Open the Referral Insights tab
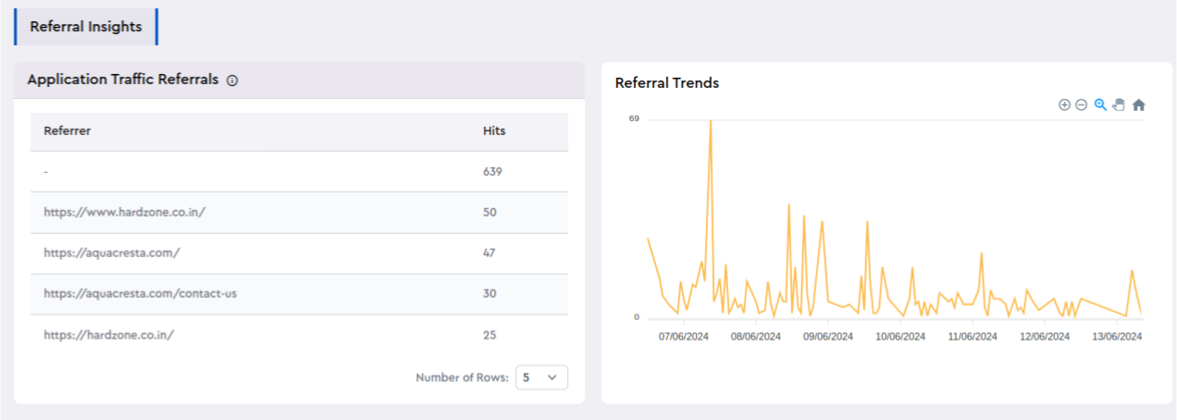The image size is (1177, 420). tap(86, 27)
